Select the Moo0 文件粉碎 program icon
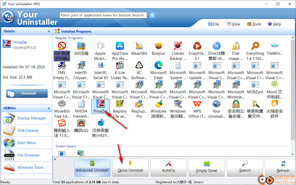 click(x=275, y=85)
